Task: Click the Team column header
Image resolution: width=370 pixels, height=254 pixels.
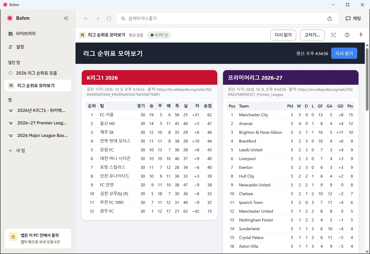Action: (244, 106)
